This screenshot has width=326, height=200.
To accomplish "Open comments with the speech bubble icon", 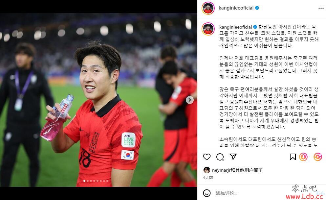I will click(220, 157).
